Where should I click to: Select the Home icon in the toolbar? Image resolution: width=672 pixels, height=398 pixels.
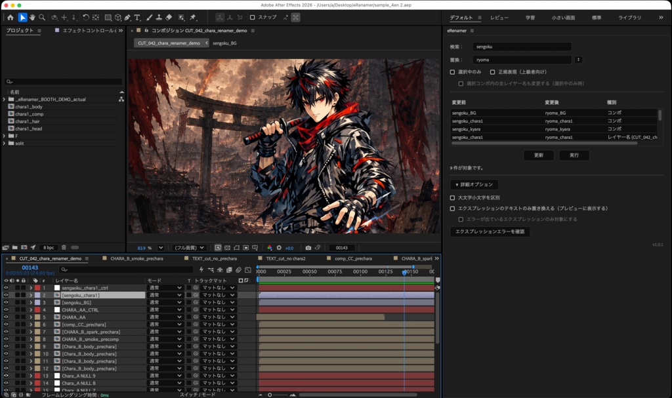[x=10, y=18]
